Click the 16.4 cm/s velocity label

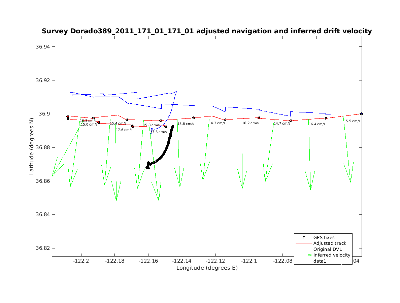tap(317, 124)
